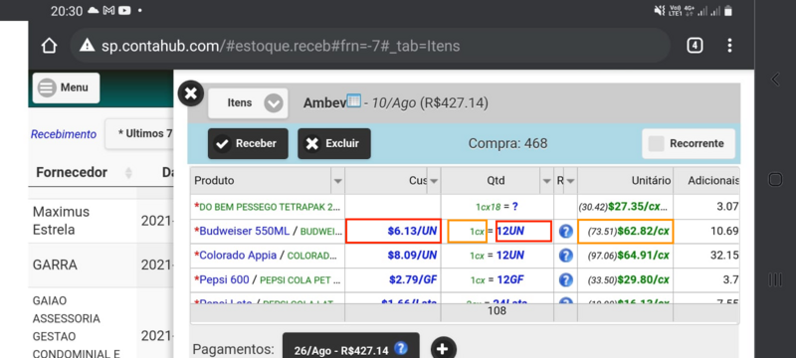The image size is (796, 358).
Task: Select the GARRA supplier row
Action: pyautogui.click(x=100, y=266)
